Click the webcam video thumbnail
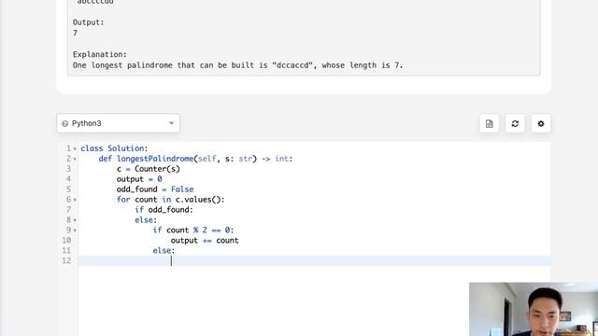The height and width of the screenshot is (336, 598). tap(534, 309)
